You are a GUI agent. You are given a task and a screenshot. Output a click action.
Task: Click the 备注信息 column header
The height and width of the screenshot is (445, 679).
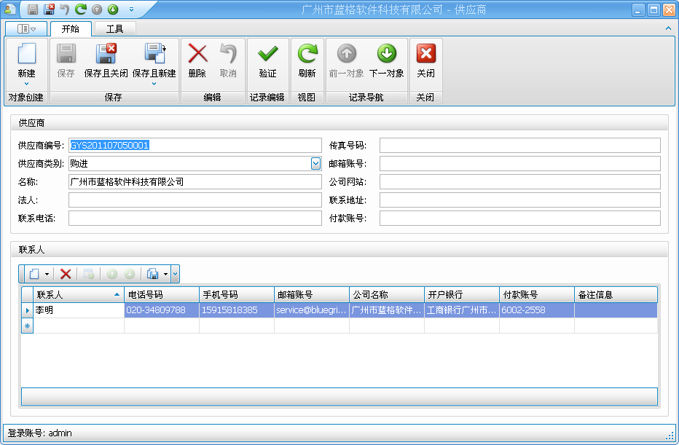point(616,295)
